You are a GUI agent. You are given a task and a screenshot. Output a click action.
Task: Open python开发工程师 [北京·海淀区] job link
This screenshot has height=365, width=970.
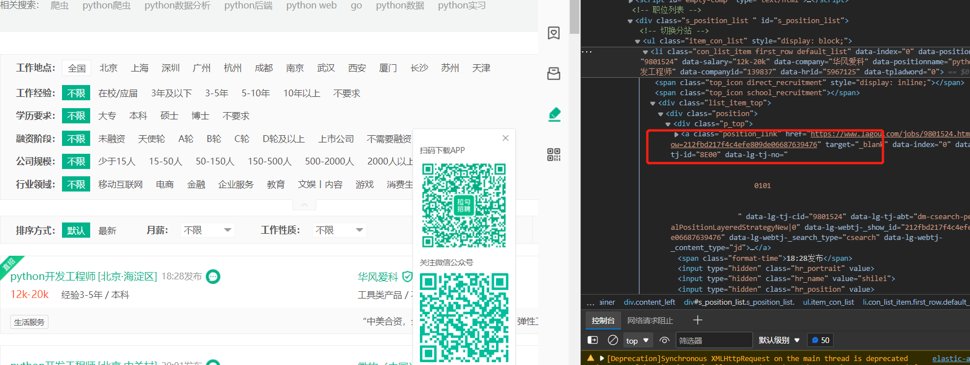click(x=84, y=277)
